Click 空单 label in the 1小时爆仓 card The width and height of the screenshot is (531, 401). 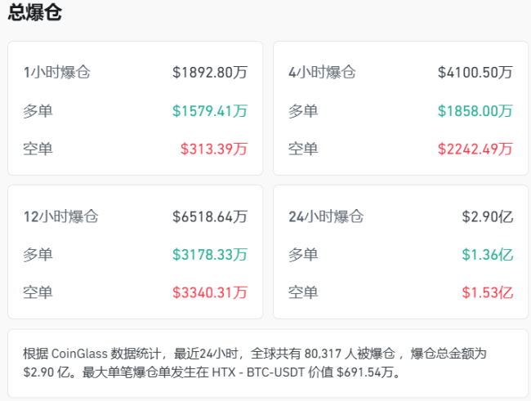pos(38,149)
